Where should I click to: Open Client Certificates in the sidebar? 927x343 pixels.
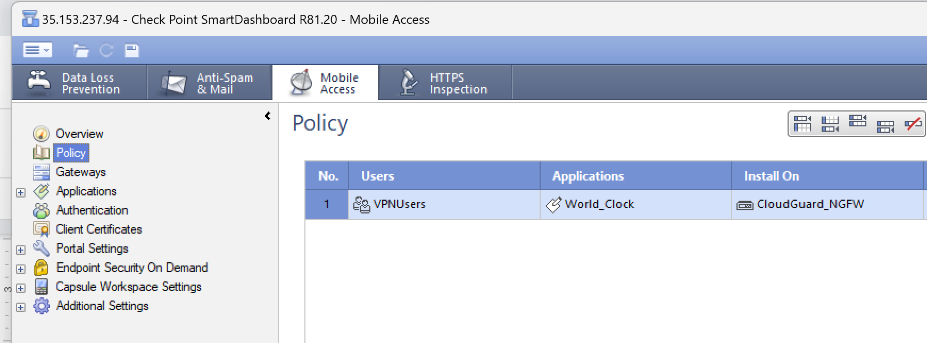(98, 229)
